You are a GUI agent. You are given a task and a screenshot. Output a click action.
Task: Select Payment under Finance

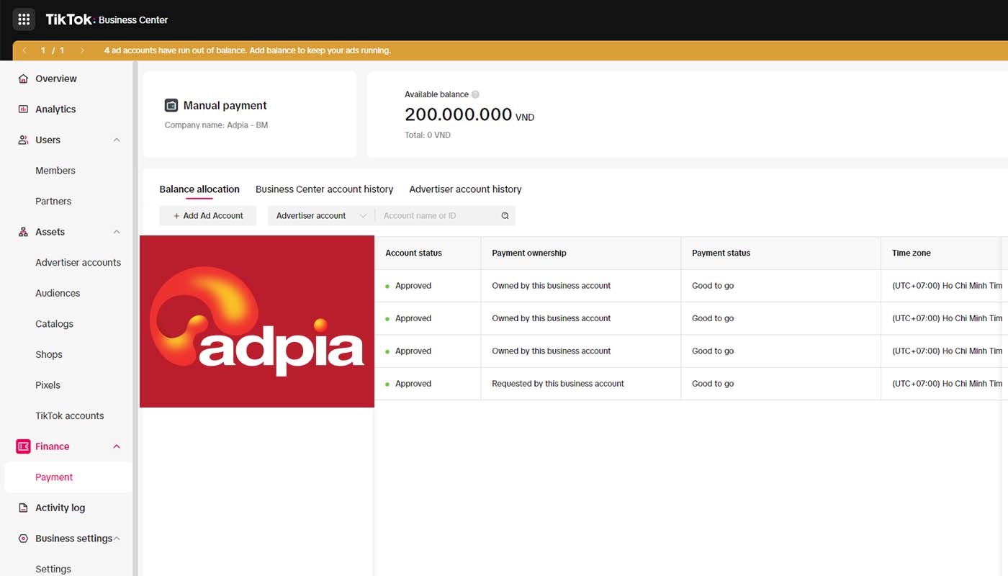(54, 477)
